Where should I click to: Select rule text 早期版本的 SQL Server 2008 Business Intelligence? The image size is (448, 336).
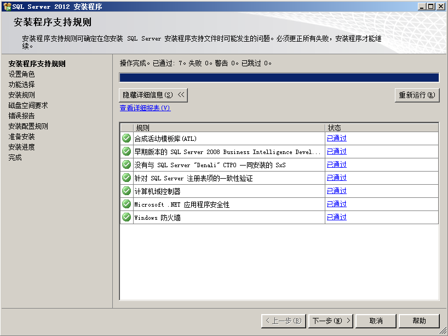[227, 152]
